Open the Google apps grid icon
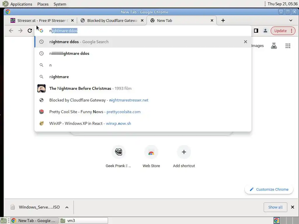This screenshot has width=299, height=224. (288, 46)
